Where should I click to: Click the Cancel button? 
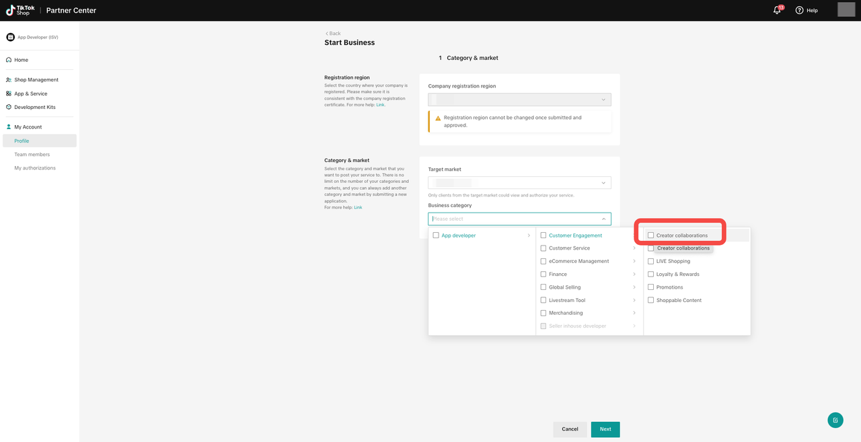570,429
